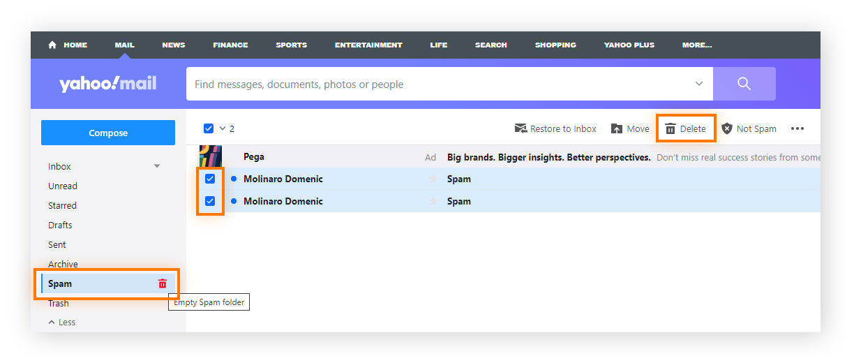This screenshot has width=854, height=363.
Task: Uncheck the second Molinaro Domenic message checkbox
Action: [210, 201]
